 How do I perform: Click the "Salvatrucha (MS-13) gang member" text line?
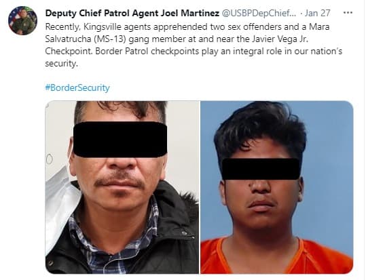[x=177, y=39]
